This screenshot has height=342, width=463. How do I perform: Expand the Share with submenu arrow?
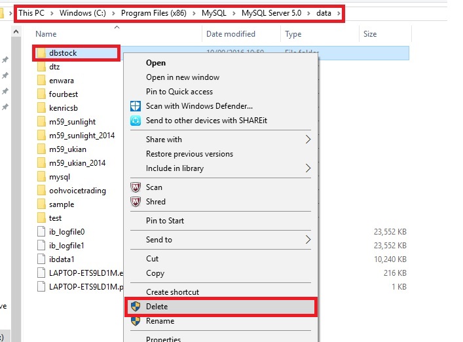pos(308,140)
